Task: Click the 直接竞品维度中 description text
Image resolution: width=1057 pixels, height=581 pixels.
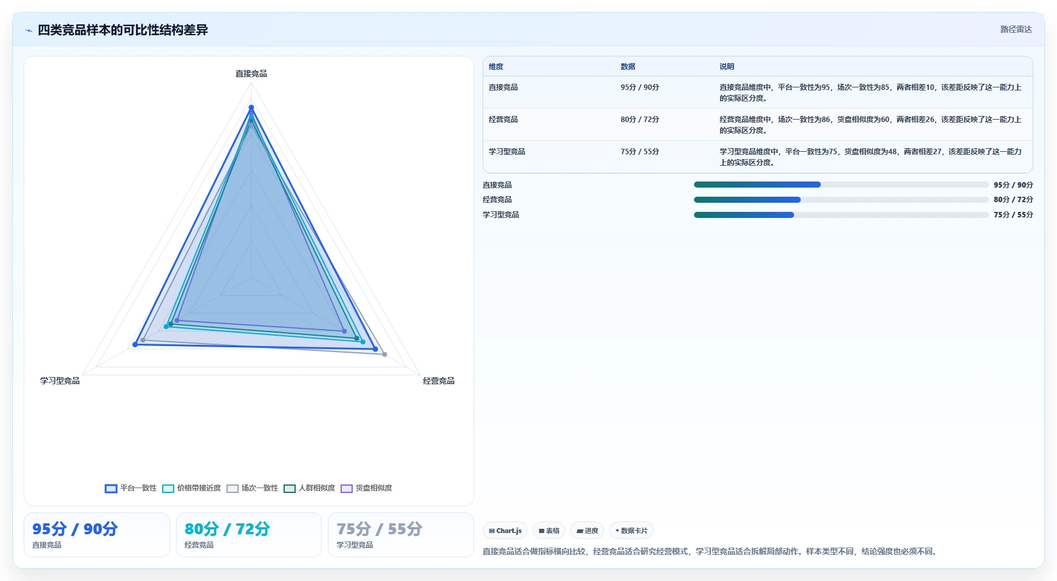Action: pos(871,93)
